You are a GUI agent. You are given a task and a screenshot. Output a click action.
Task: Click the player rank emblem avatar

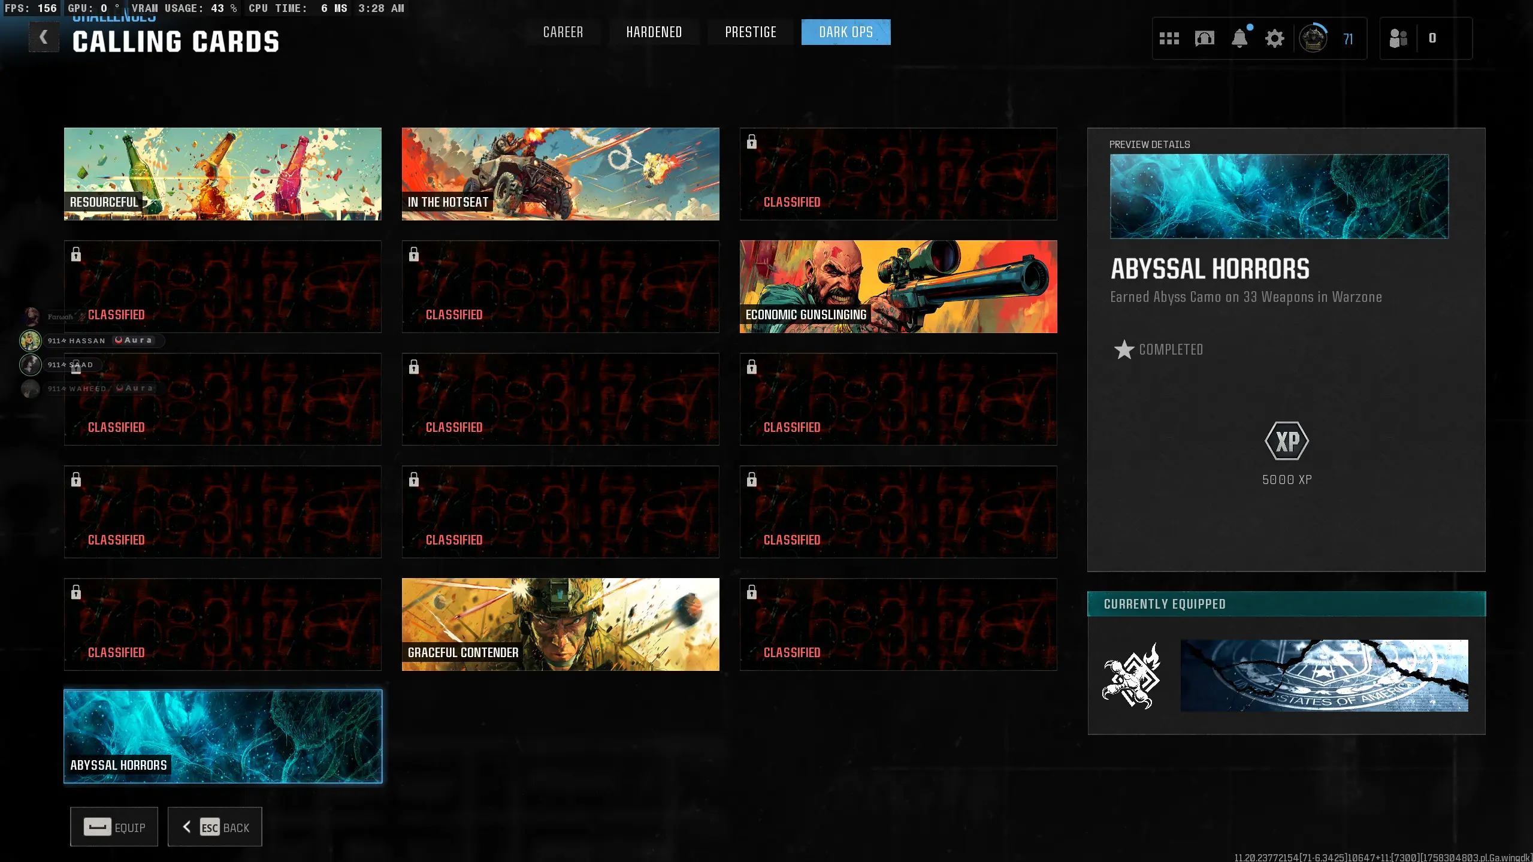point(1313,39)
